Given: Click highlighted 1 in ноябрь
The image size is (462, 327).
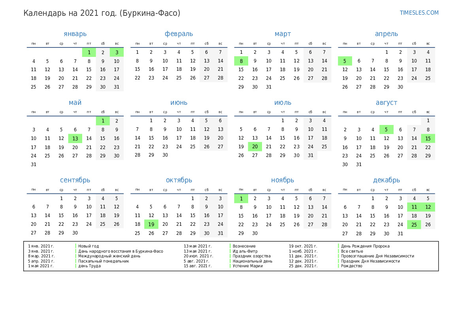Looking at the screenshot, I should coord(241,198).
